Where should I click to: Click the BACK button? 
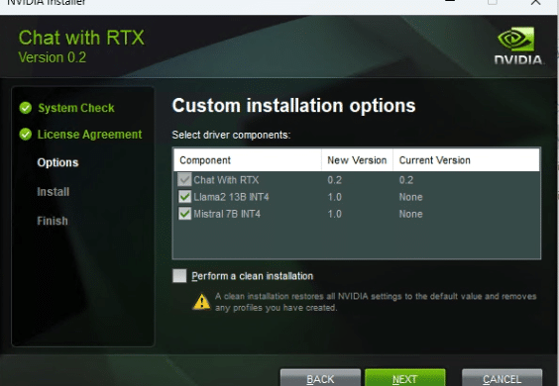pos(320,378)
